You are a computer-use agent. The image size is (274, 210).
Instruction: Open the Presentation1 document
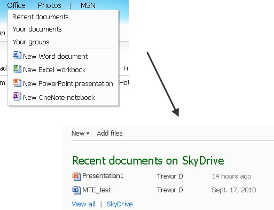pyautogui.click(x=103, y=176)
